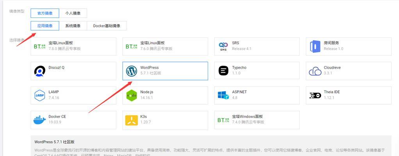Choose the 宝塔Linux面板 7.6.0 image card
The width and height of the screenshot is (399, 156).
coord(165,46)
